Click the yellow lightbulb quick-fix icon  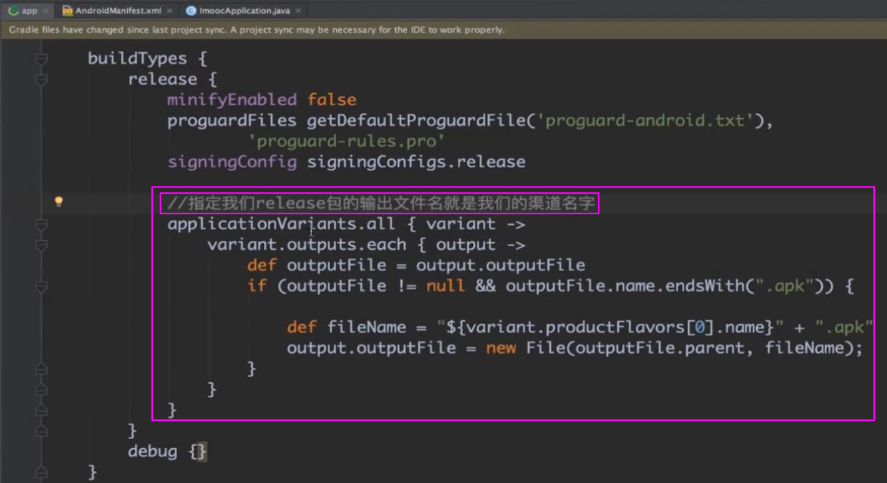click(x=58, y=201)
